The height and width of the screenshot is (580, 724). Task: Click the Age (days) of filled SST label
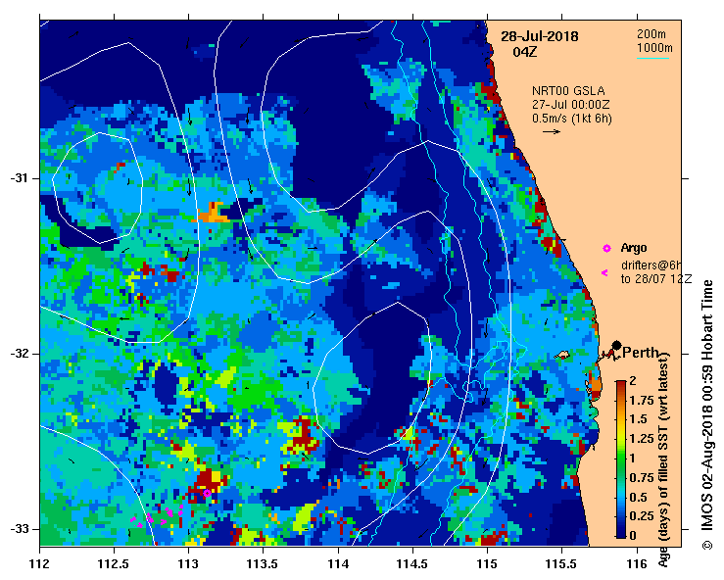(x=663, y=459)
